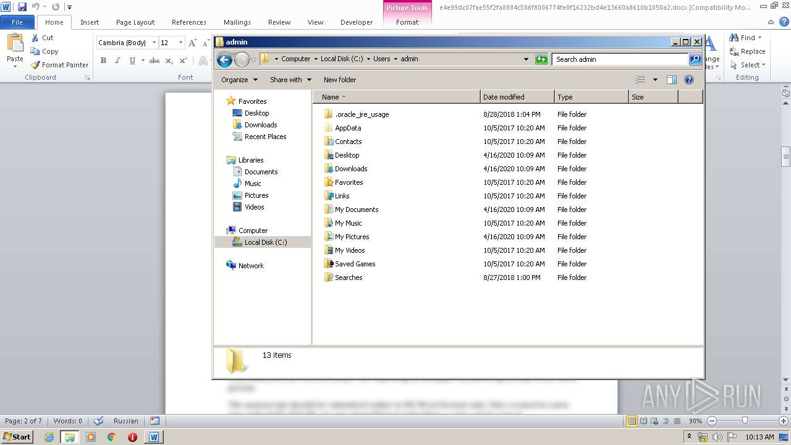Adjust the Word zoom slider handle

pos(745,421)
